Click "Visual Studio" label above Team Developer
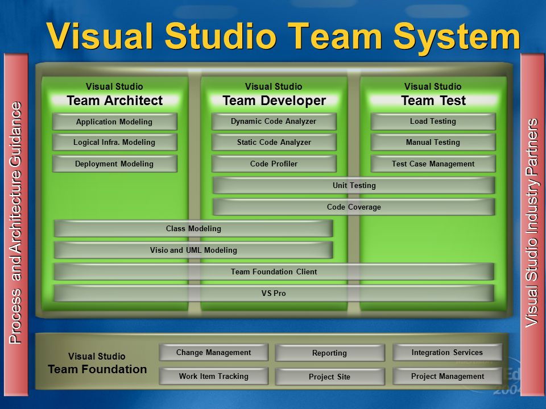This screenshot has width=546, height=409. [x=274, y=86]
